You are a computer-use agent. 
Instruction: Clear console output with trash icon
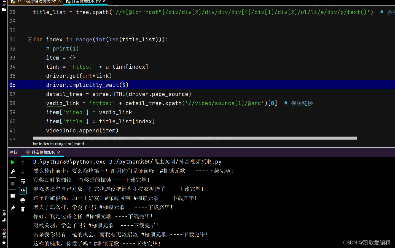23,209
